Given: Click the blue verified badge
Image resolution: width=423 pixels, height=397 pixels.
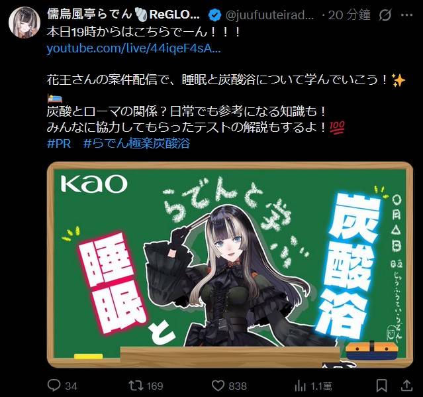Looking at the screenshot, I should point(214,15).
